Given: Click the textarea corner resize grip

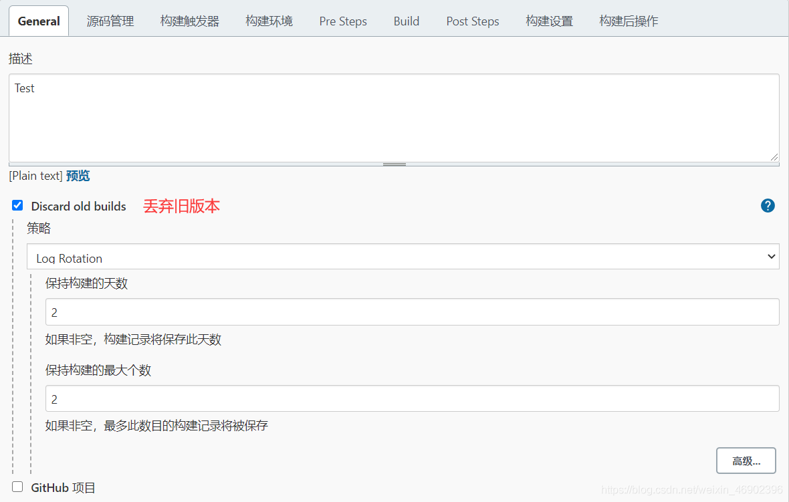Looking at the screenshot, I should coord(774,157).
